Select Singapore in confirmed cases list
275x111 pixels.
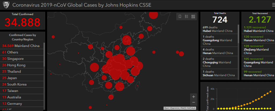click(x=21, y=59)
